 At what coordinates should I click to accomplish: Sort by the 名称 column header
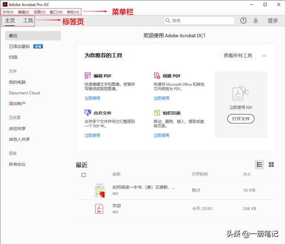coord(117,174)
